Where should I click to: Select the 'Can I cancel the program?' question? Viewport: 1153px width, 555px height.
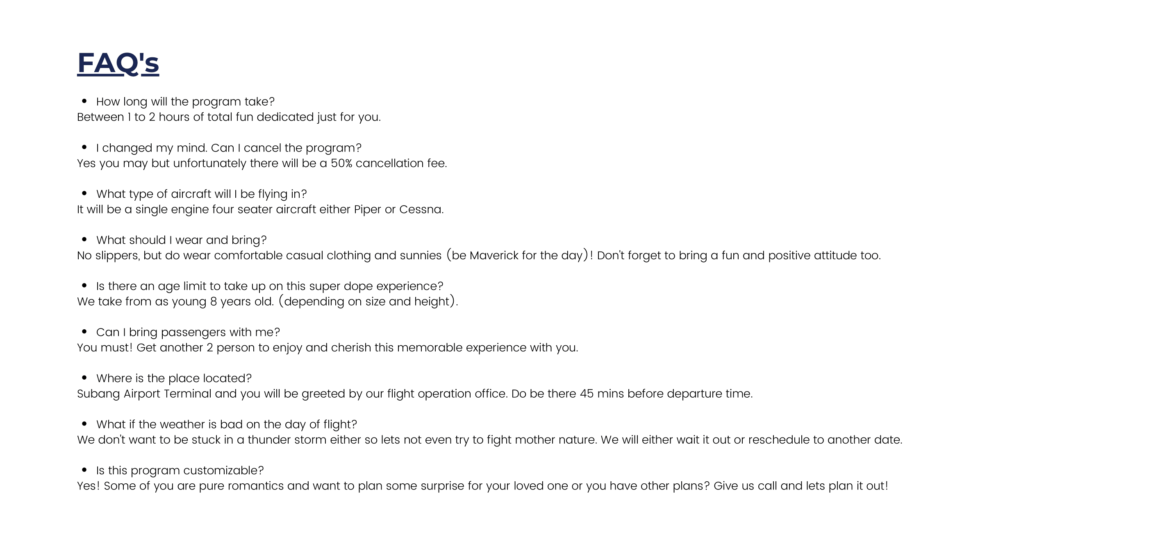pyautogui.click(x=229, y=147)
